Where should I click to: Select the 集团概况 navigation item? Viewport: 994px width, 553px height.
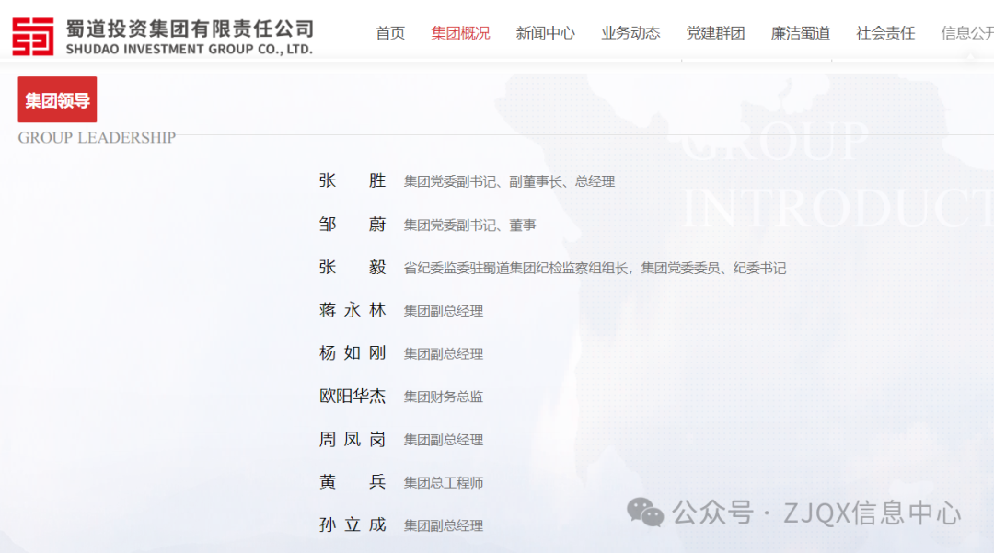[x=460, y=33]
